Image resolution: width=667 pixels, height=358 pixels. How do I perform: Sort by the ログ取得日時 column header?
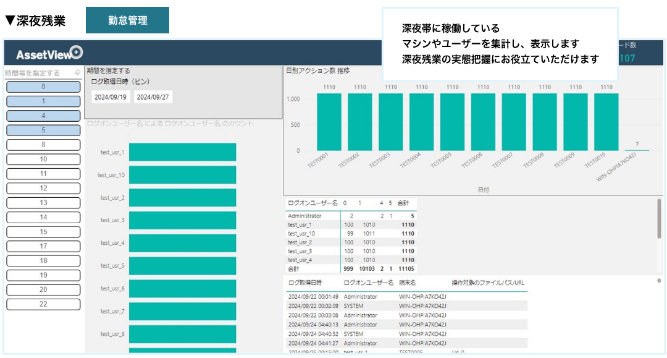[305, 283]
